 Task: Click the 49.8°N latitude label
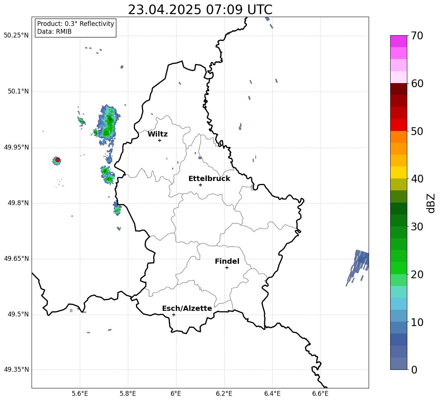click(18, 203)
